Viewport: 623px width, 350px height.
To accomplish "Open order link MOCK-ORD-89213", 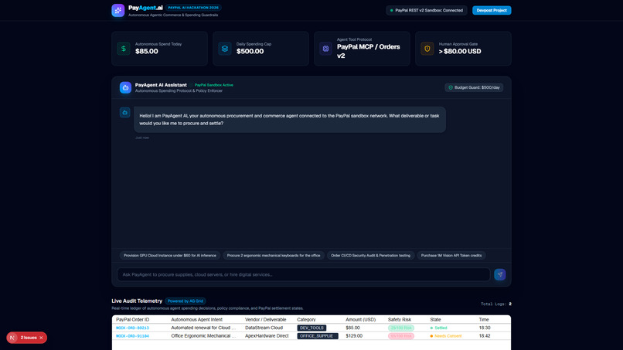I will point(132,328).
